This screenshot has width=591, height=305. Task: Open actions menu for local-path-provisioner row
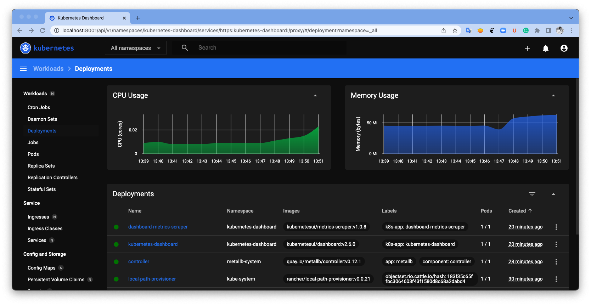pyautogui.click(x=556, y=279)
